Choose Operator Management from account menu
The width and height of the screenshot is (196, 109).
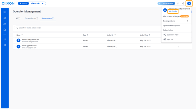coord(176,25)
